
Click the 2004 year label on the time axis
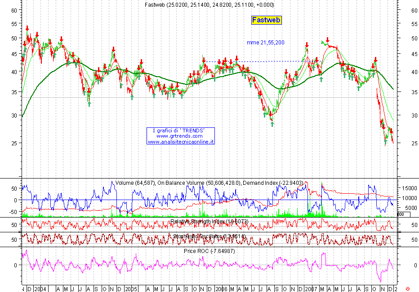pos(40,289)
